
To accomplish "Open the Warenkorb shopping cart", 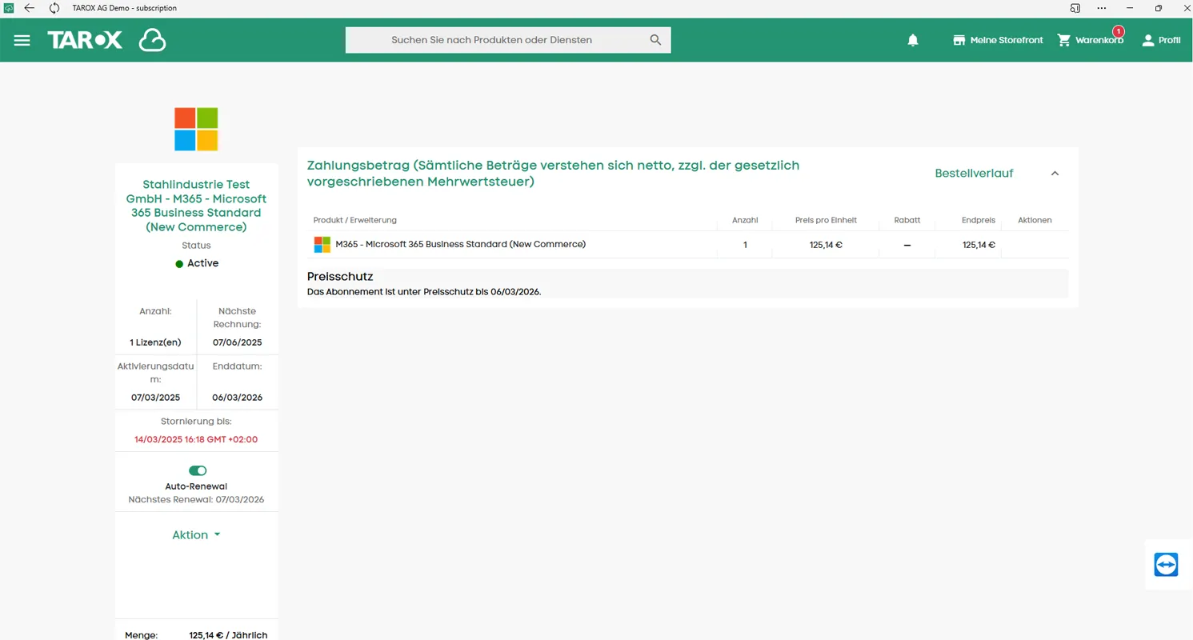I will (1090, 40).
